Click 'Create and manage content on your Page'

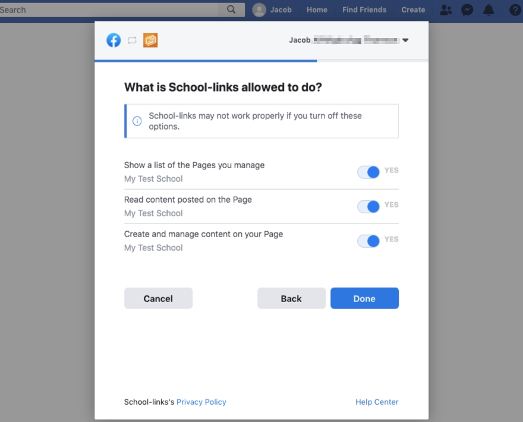(203, 234)
